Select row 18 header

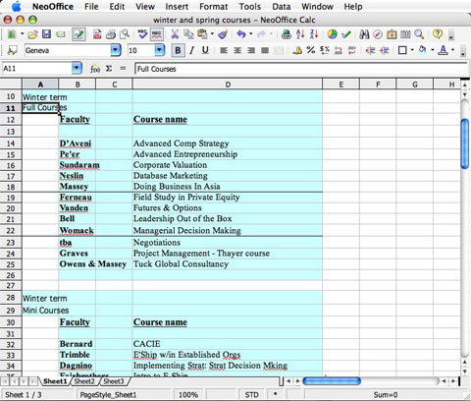(11, 187)
